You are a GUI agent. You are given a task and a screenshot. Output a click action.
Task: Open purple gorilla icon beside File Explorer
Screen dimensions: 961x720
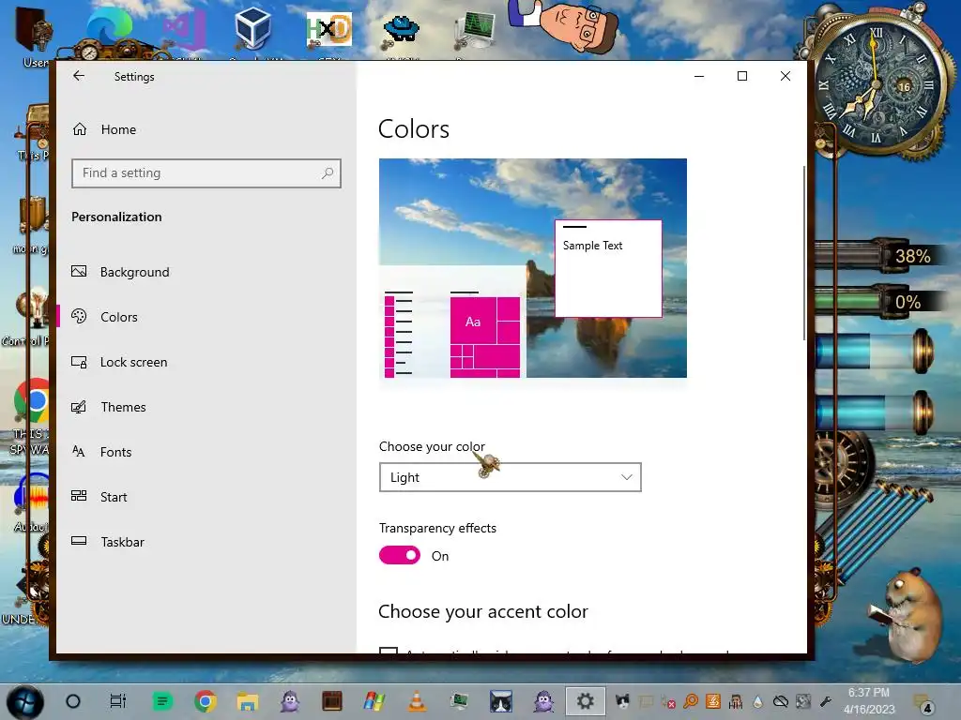(x=290, y=701)
